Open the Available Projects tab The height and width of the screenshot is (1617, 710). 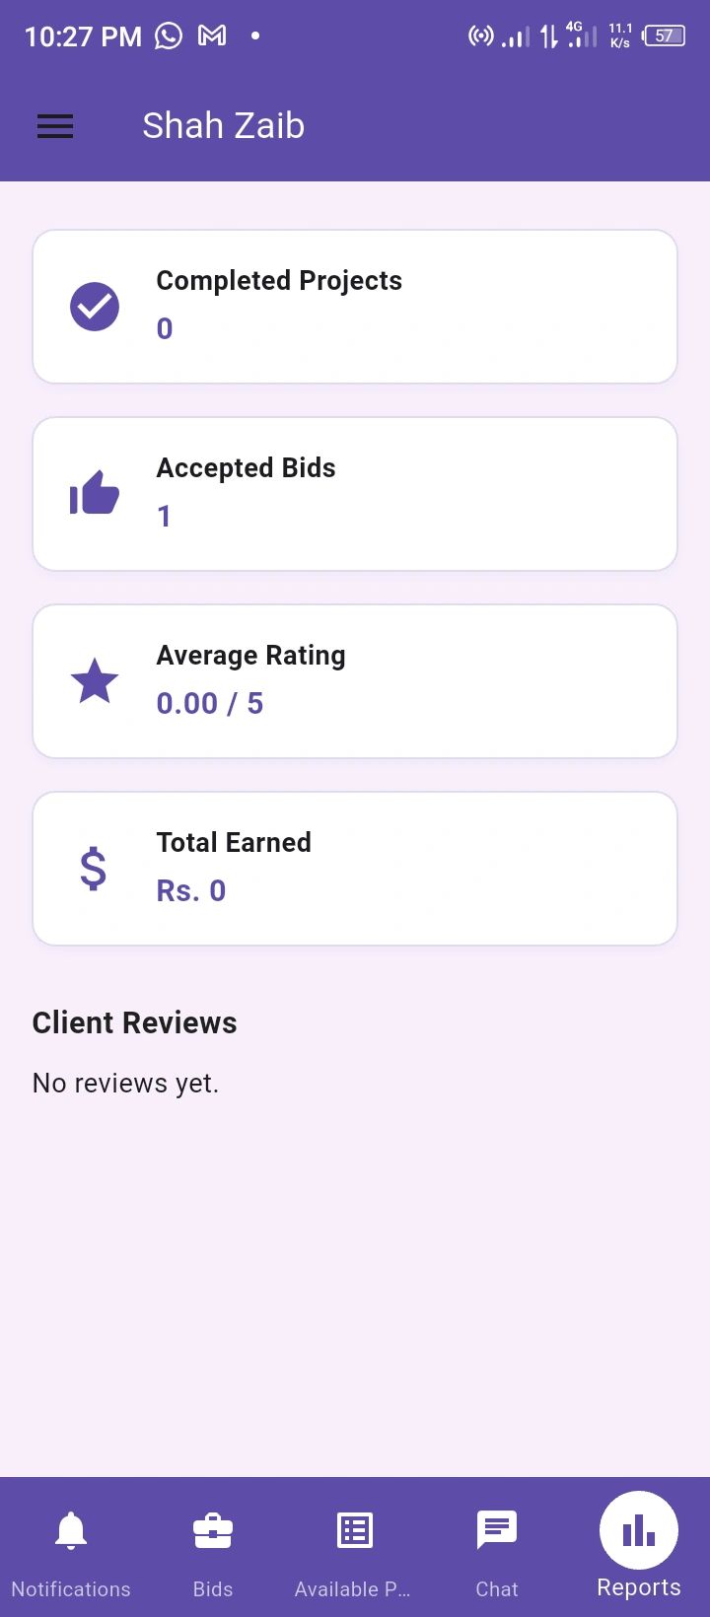coord(354,1544)
